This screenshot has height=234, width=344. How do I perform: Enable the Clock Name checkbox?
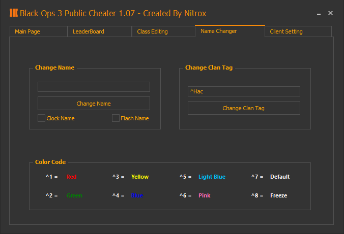click(41, 118)
